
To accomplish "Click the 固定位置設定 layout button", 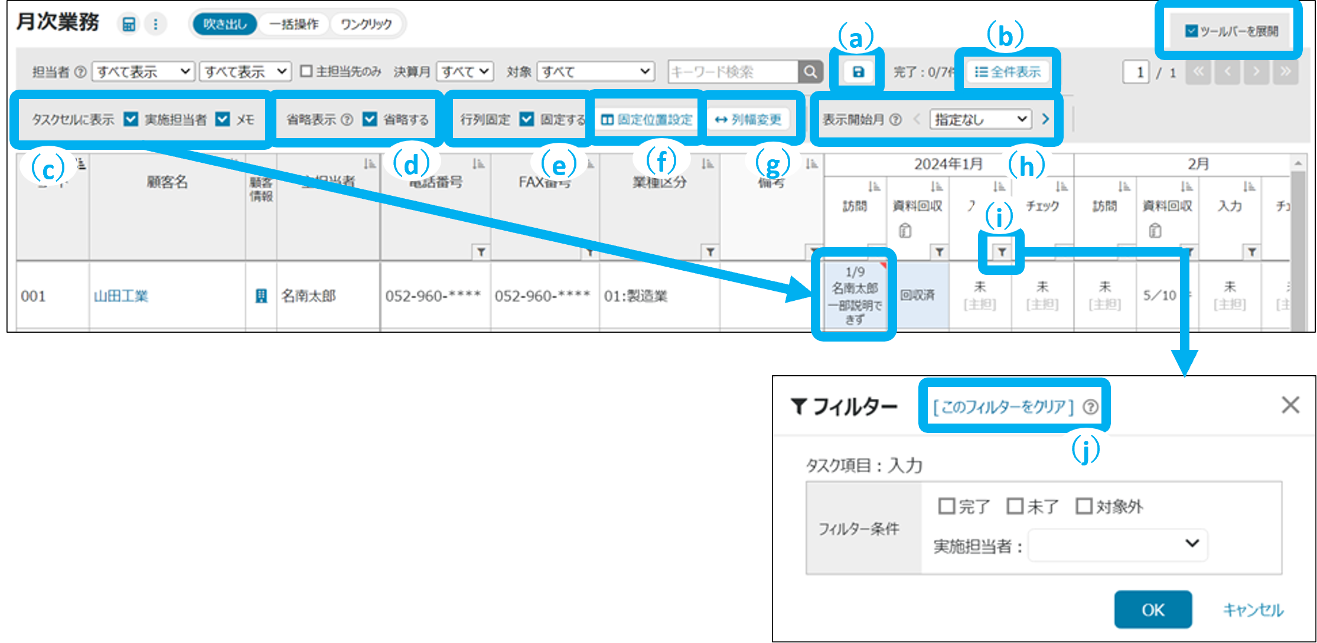I will (x=647, y=120).
